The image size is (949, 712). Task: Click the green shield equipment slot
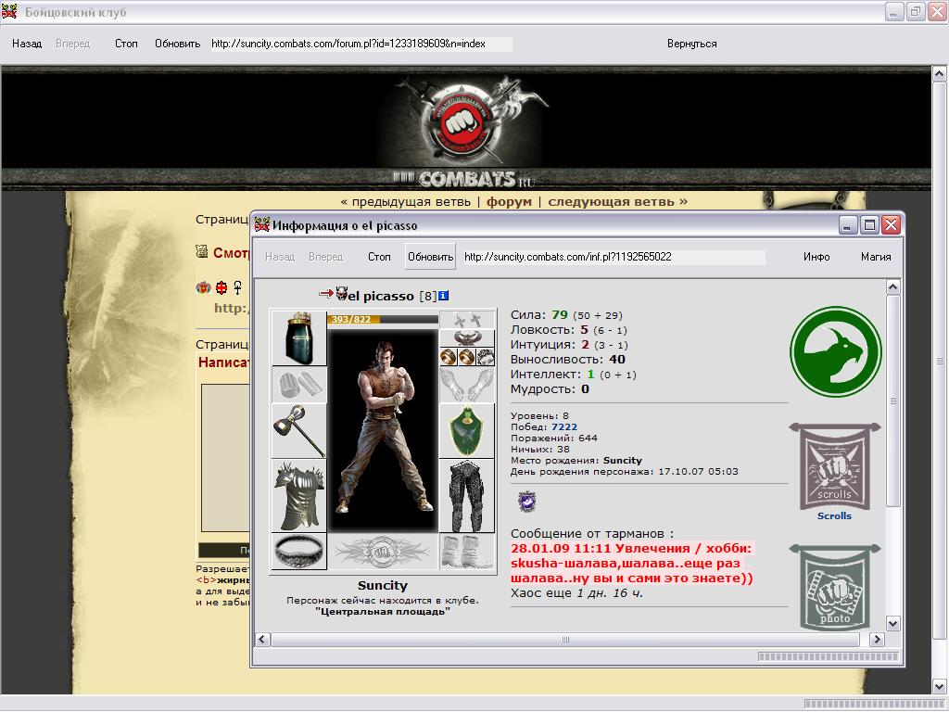tap(467, 430)
